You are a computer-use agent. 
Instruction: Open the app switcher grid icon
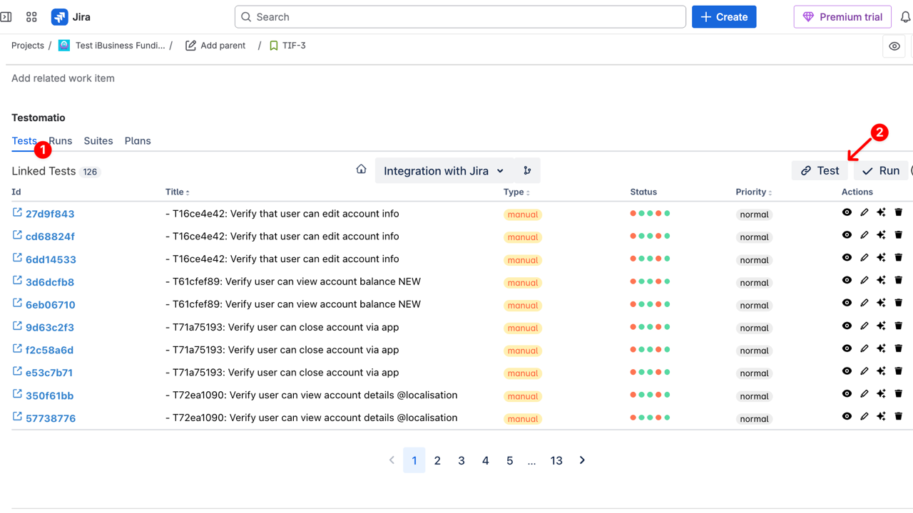[31, 17]
